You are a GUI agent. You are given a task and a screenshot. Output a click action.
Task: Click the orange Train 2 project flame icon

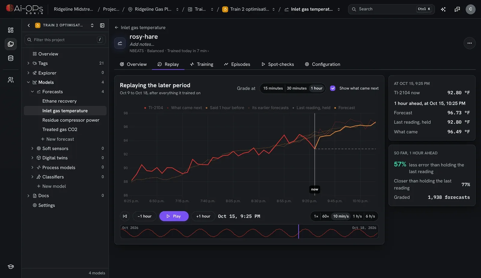pyautogui.click(x=38, y=25)
